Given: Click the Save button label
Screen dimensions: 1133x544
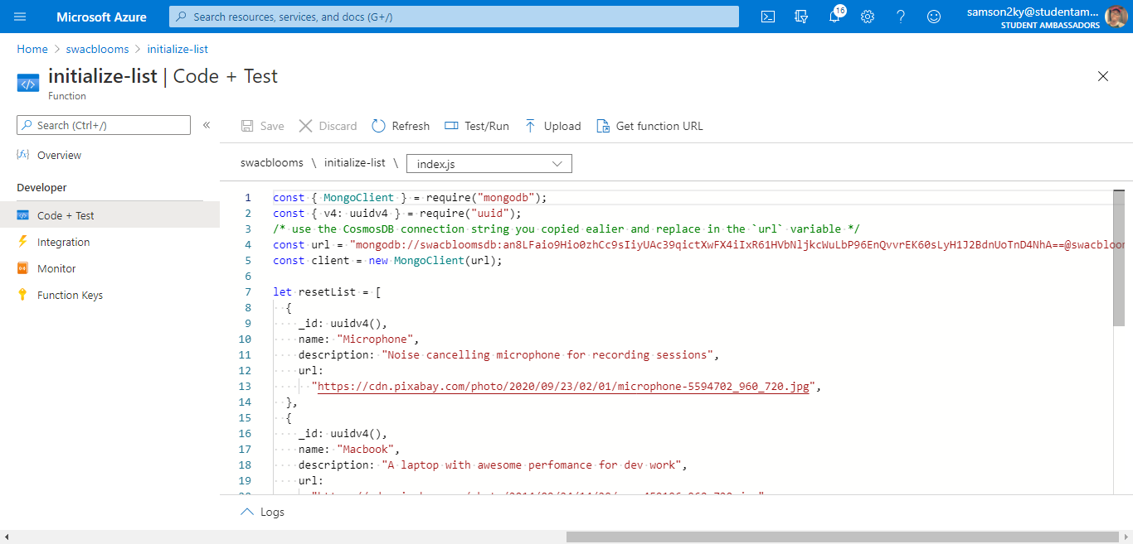Looking at the screenshot, I should click(x=272, y=126).
